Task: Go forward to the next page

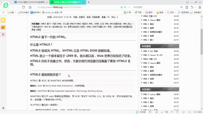Action: [18, 7]
